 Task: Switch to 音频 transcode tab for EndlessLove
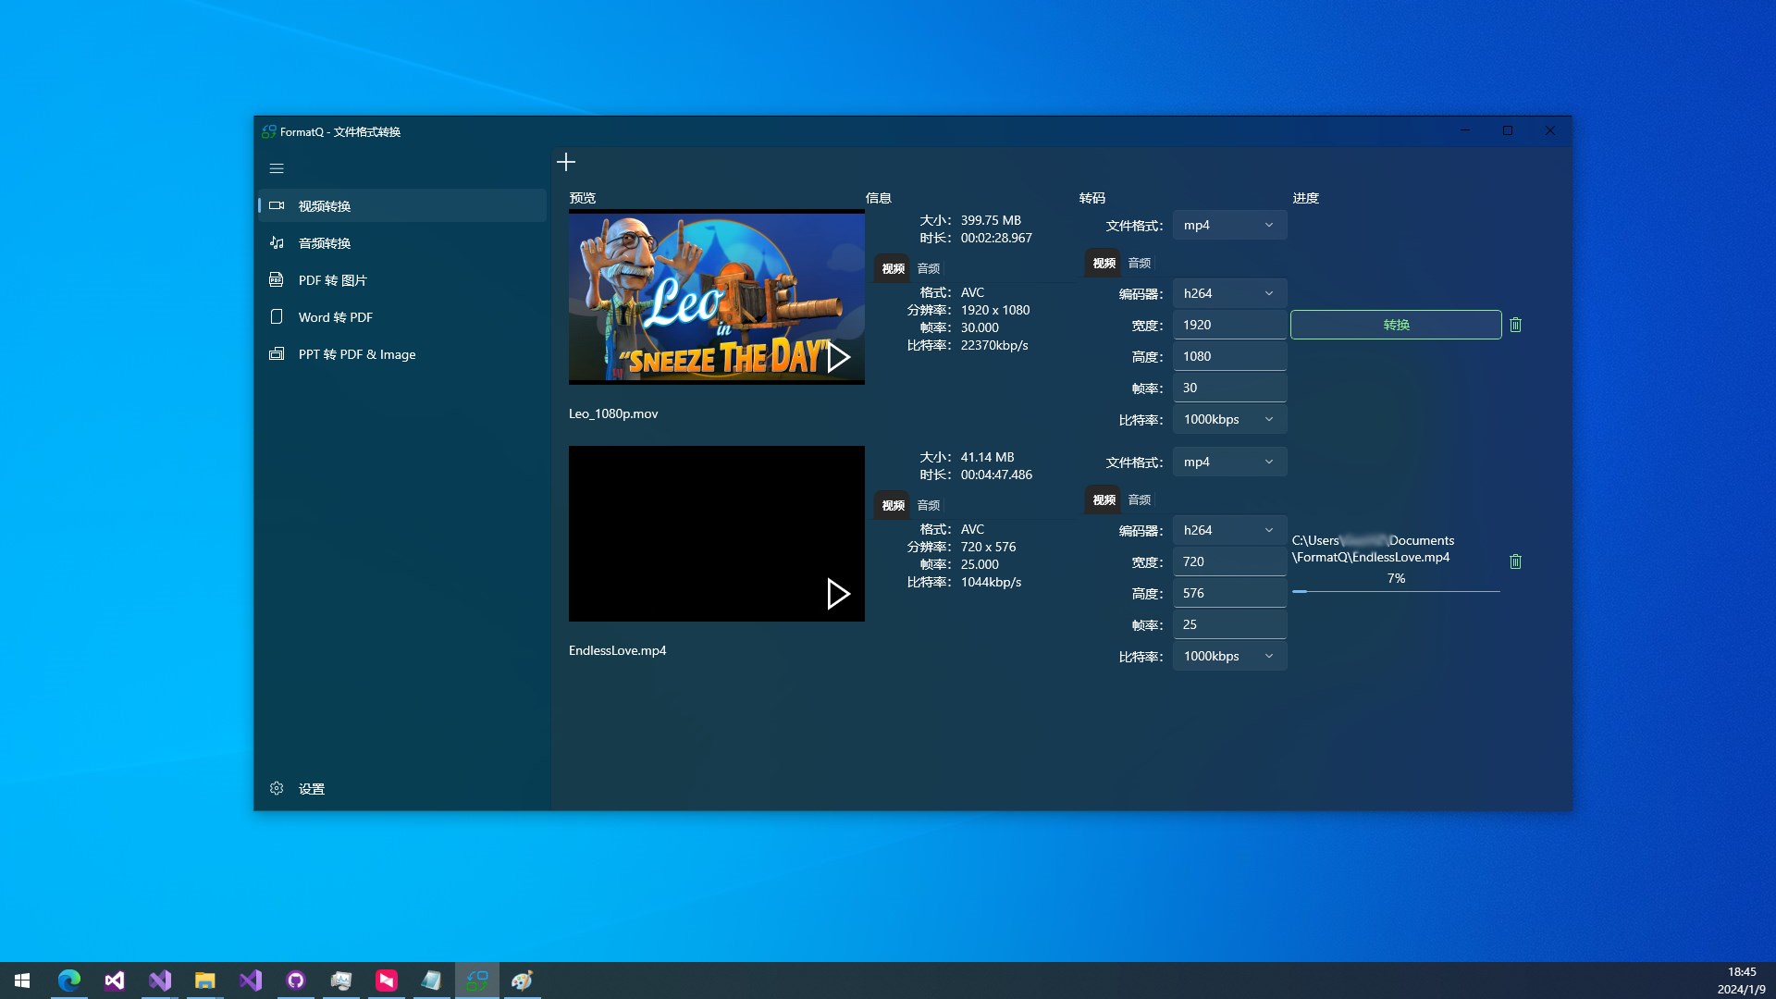1140,499
